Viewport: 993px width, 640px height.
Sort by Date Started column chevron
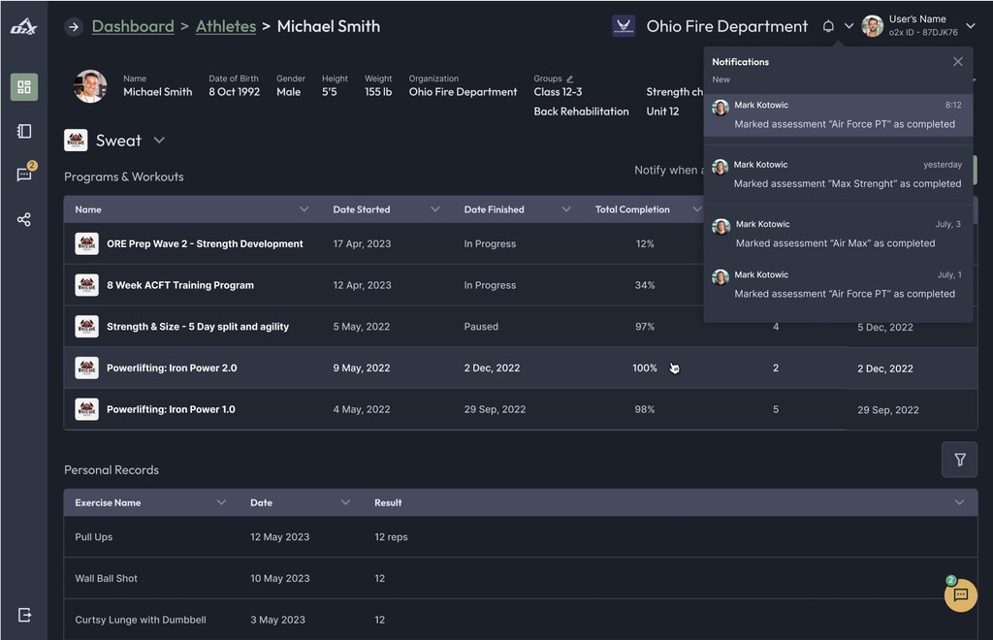435,208
